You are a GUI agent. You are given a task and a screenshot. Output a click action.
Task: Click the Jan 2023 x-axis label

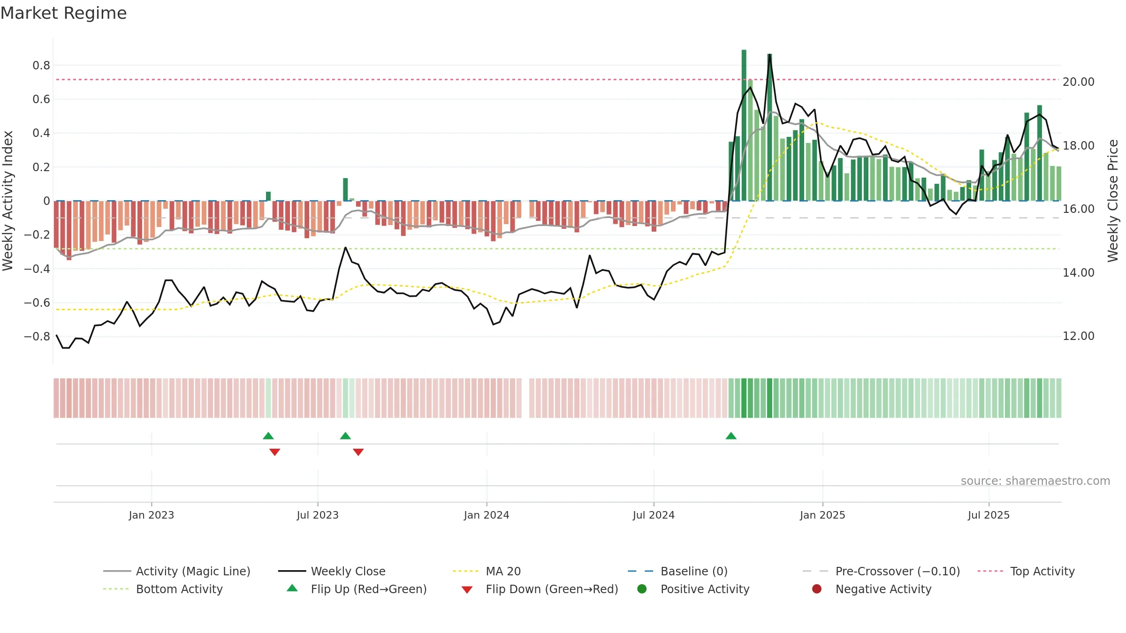(x=152, y=515)
